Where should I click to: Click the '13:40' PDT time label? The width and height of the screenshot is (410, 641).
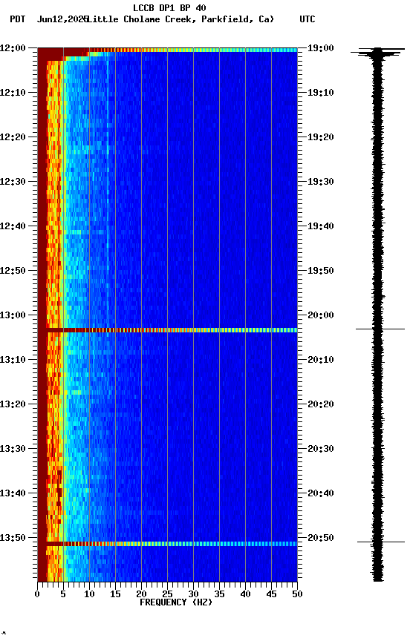pos(13,493)
